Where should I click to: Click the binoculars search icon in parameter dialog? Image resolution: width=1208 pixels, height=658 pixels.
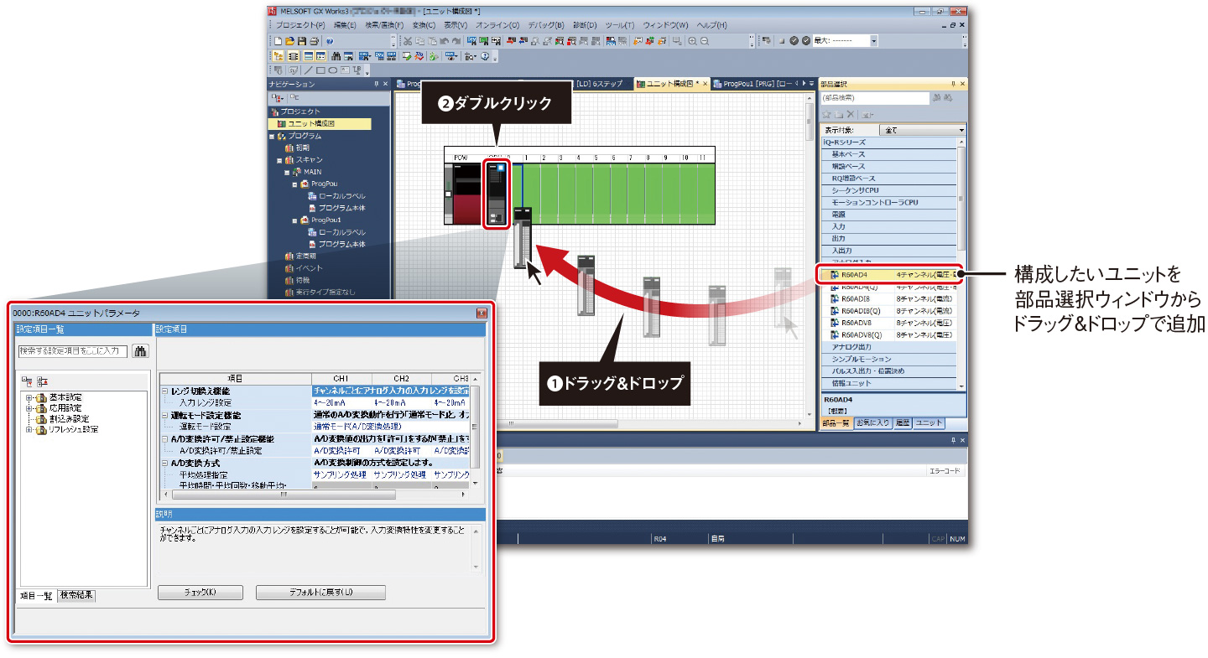coord(140,351)
